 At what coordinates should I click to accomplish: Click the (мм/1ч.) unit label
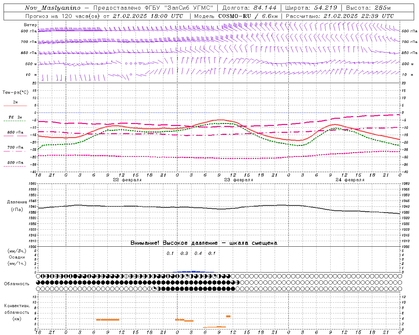(17, 263)
